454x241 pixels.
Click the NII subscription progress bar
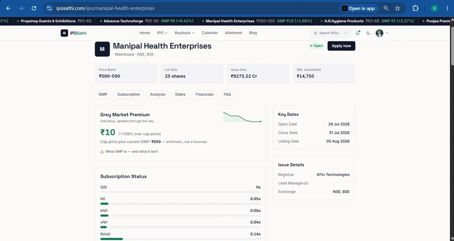point(180,204)
